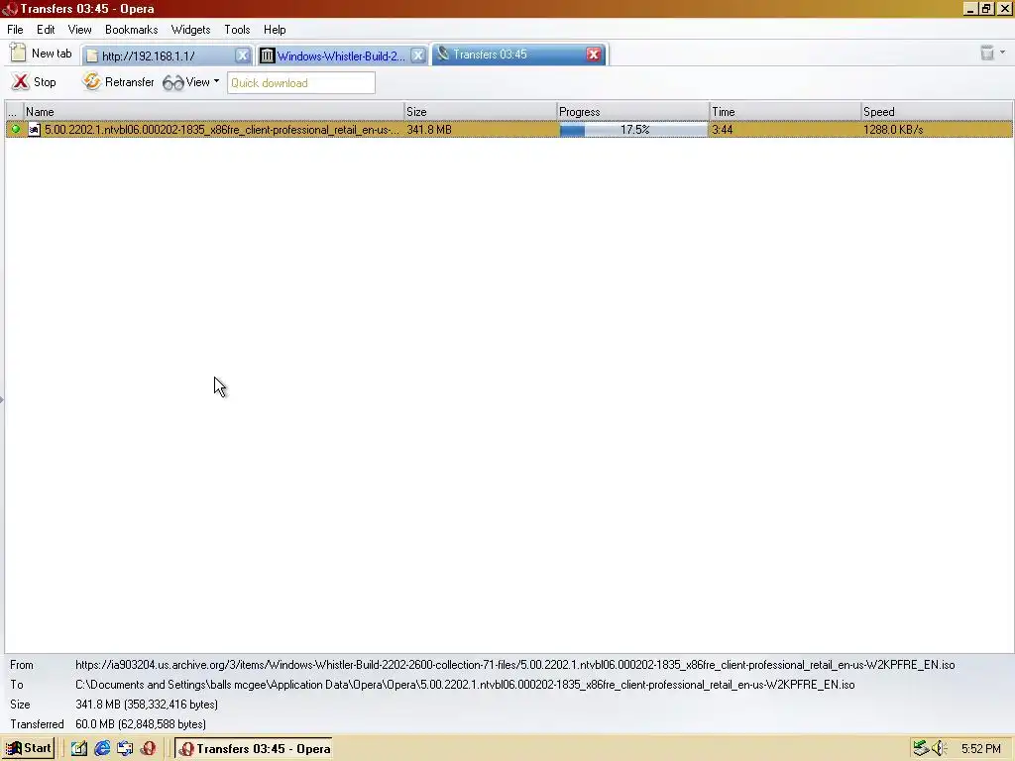
Task: Click the Start button
Action: (29, 749)
